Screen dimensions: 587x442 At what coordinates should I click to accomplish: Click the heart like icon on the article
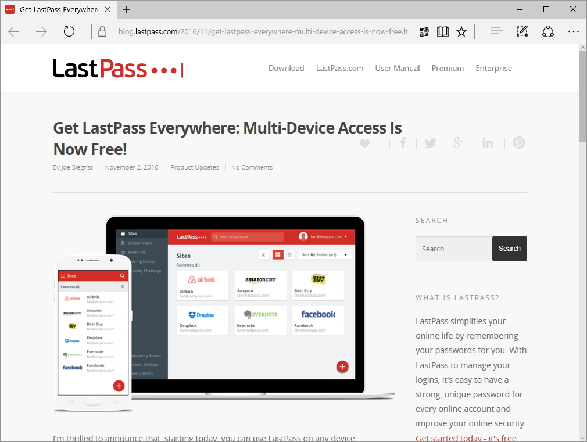click(365, 143)
